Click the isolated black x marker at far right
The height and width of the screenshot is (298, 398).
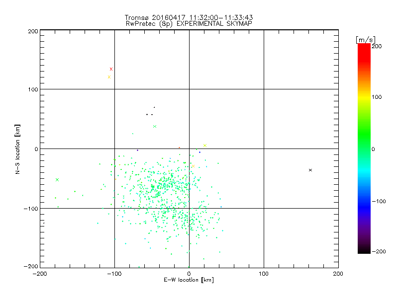pos(310,170)
